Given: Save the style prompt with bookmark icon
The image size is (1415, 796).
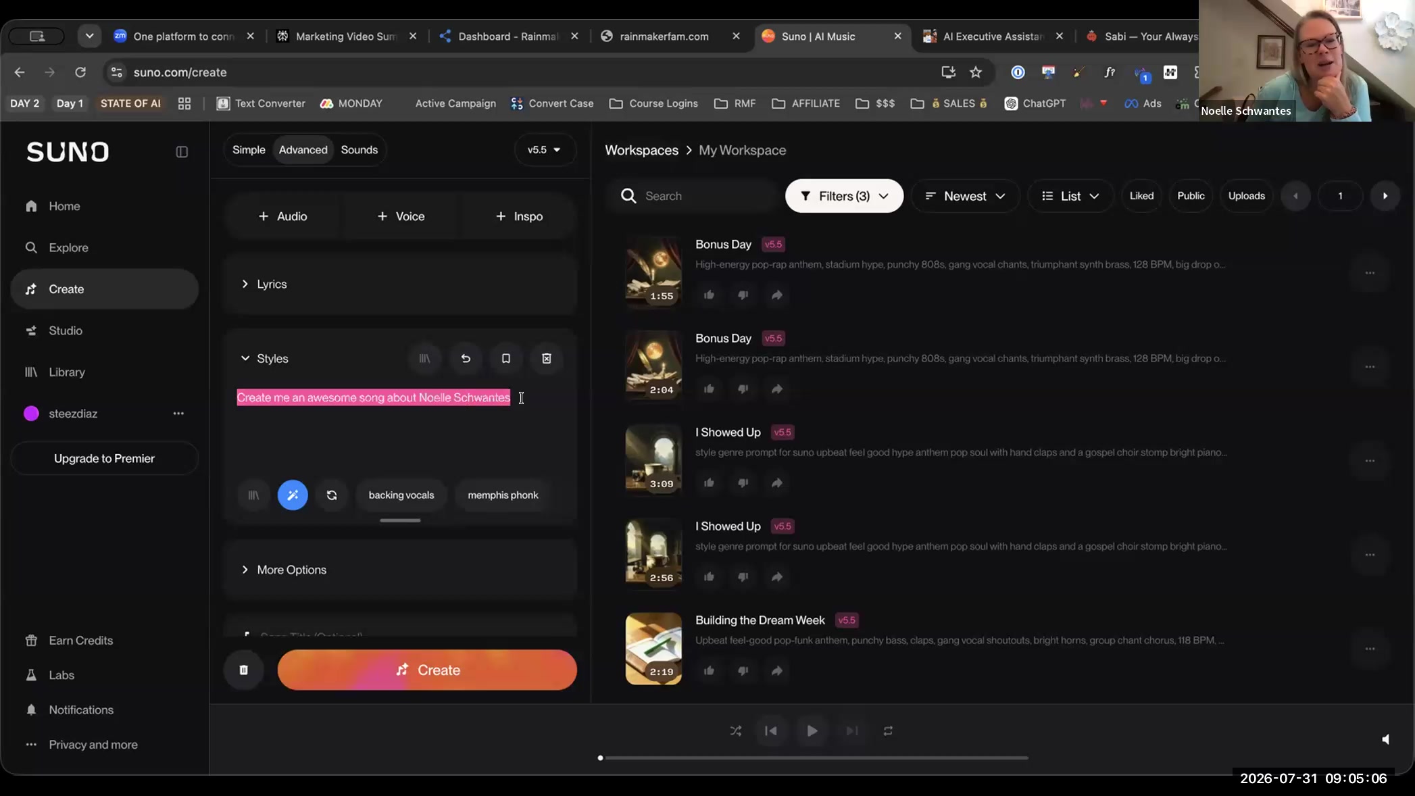Looking at the screenshot, I should pos(506,359).
